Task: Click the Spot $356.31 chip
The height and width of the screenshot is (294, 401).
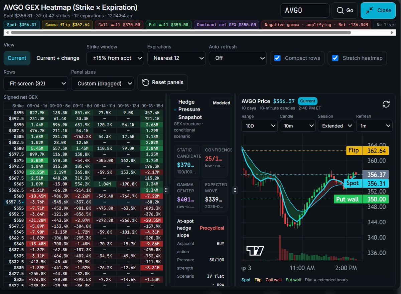Action: point(22,25)
